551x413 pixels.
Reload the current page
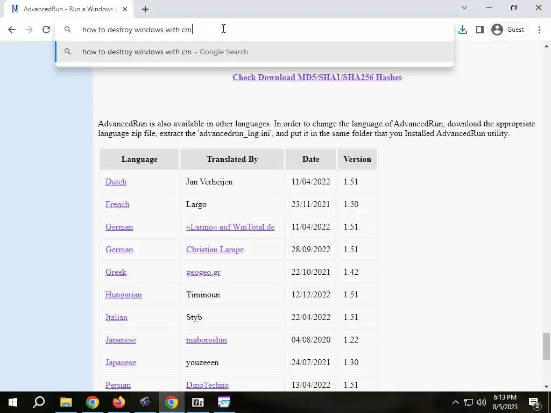[46, 30]
